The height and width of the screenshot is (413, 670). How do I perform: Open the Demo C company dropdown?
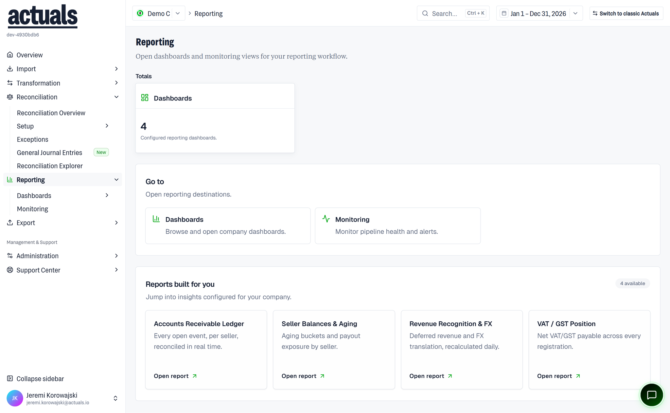[x=159, y=13]
